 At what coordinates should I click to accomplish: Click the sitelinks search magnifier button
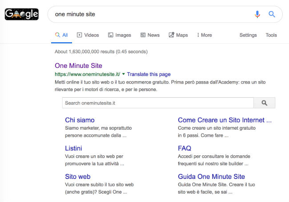click(x=264, y=103)
